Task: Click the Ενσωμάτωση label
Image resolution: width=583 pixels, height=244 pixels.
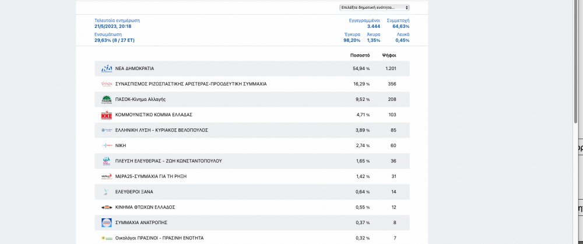Action: click(x=108, y=34)
